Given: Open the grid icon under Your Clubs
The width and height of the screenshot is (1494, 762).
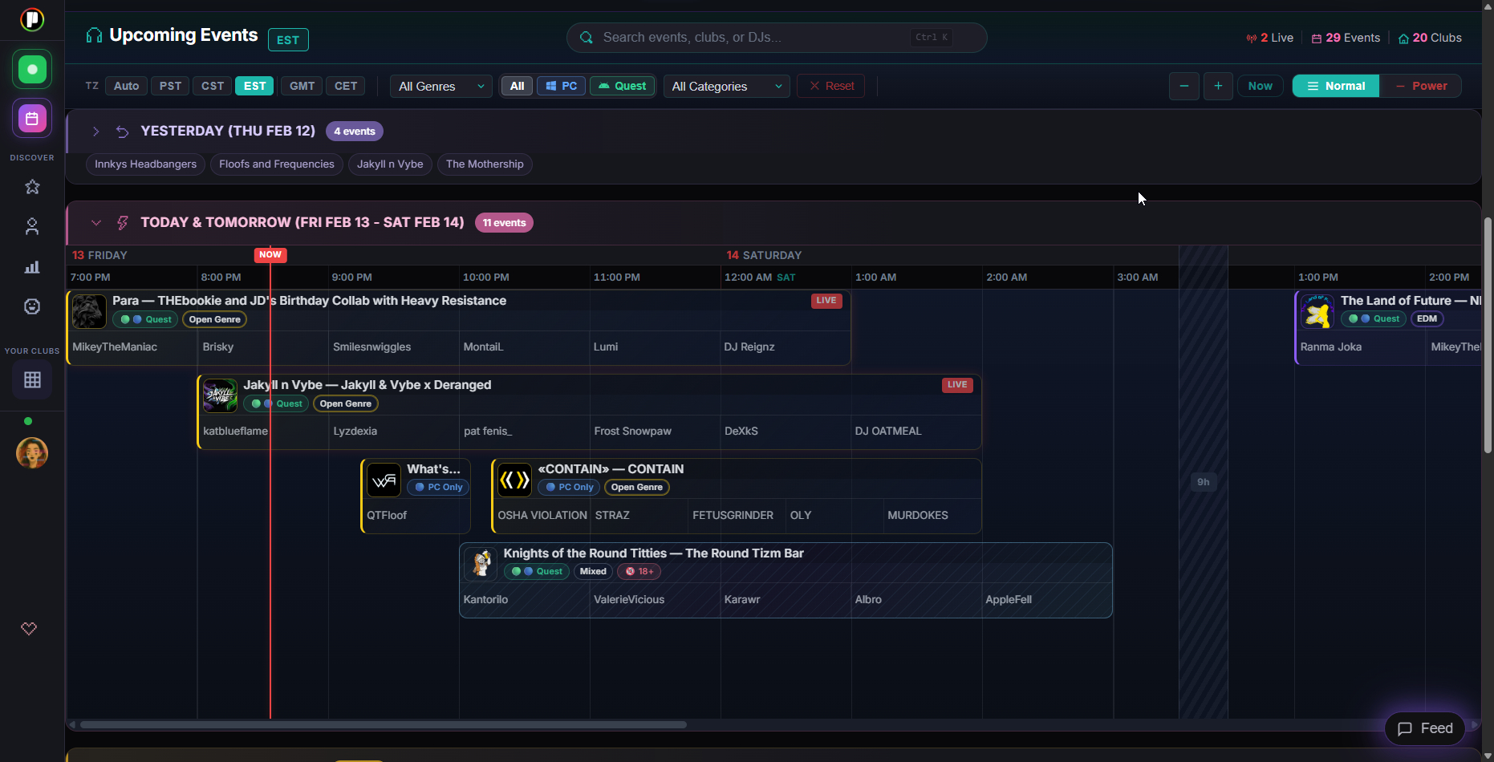Looking at the screenshot, I should 32,379.
